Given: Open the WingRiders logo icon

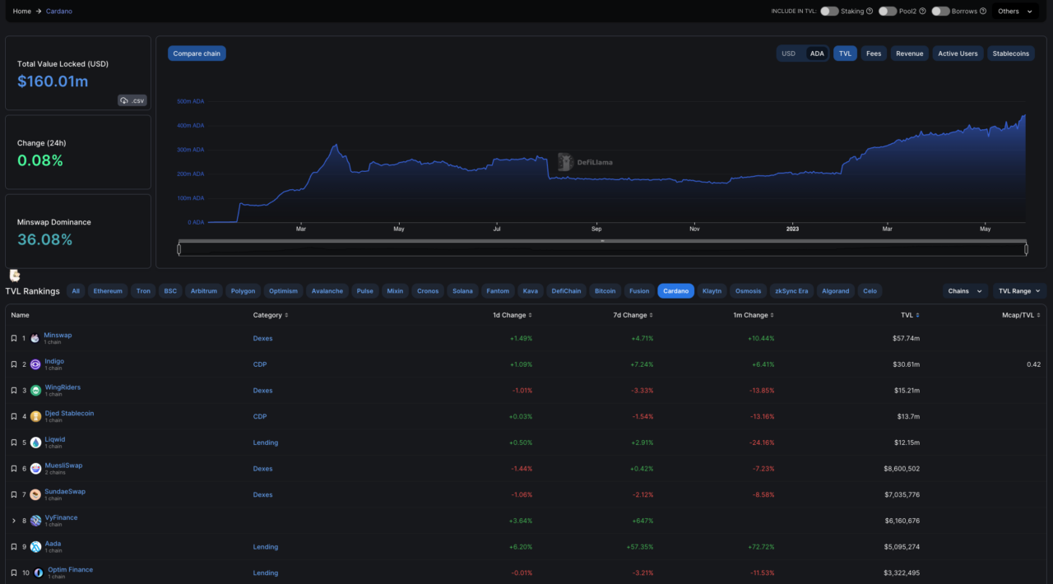Looking at the screenshot, I should tap(35, 391).
